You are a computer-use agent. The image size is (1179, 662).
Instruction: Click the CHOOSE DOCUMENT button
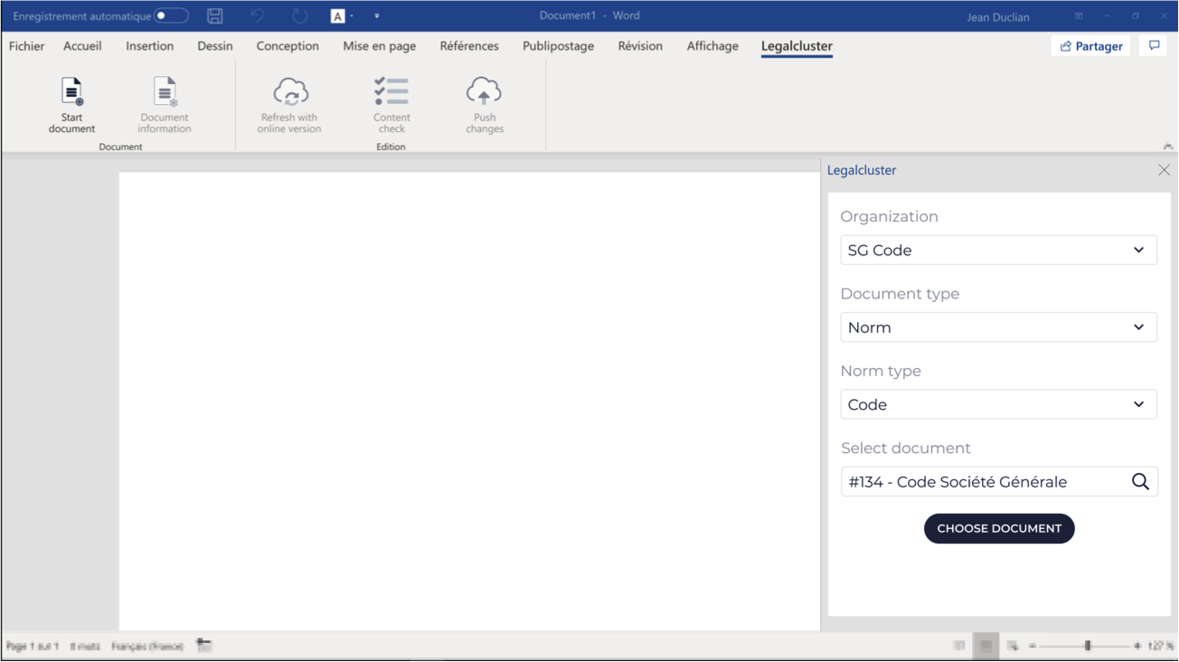[999, 529]
